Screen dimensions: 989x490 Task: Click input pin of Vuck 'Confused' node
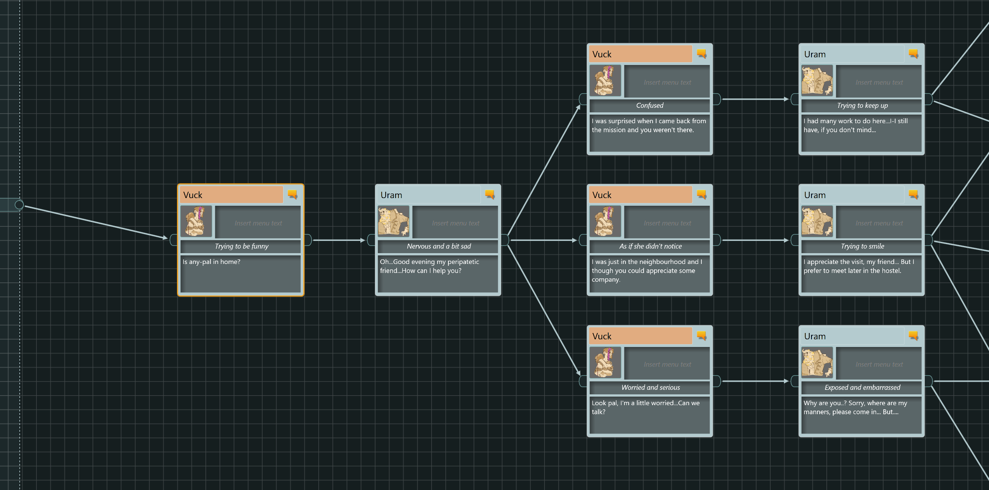click(x=583, y=99)
